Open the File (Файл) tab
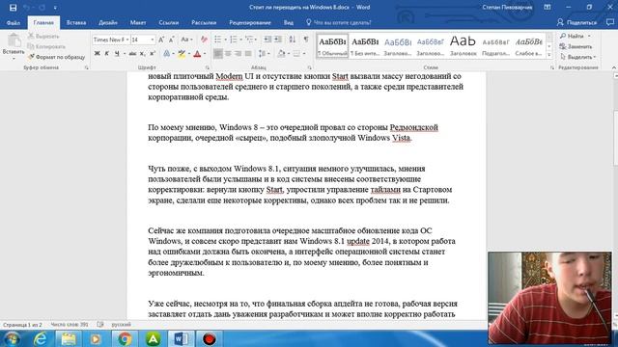Image resolution: width=618 pixels, height=347 pixels. tap(13, 22)
